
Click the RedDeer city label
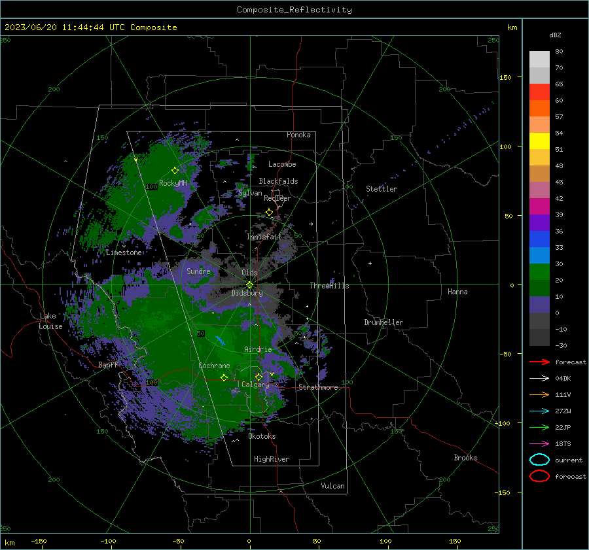277,198
